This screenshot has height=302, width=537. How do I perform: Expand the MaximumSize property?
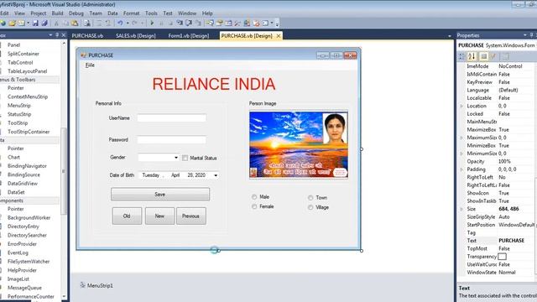pyautogui.click(x=461, y=138)
